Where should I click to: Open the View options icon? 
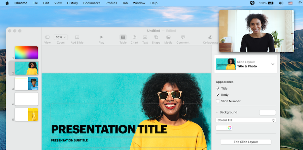click(47, 37)
